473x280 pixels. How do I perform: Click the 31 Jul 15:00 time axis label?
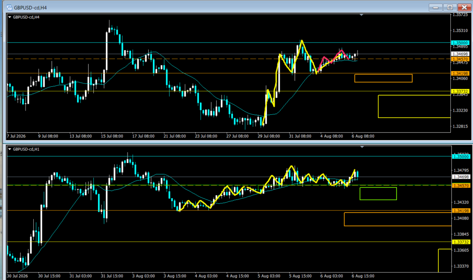coord(112,276)
